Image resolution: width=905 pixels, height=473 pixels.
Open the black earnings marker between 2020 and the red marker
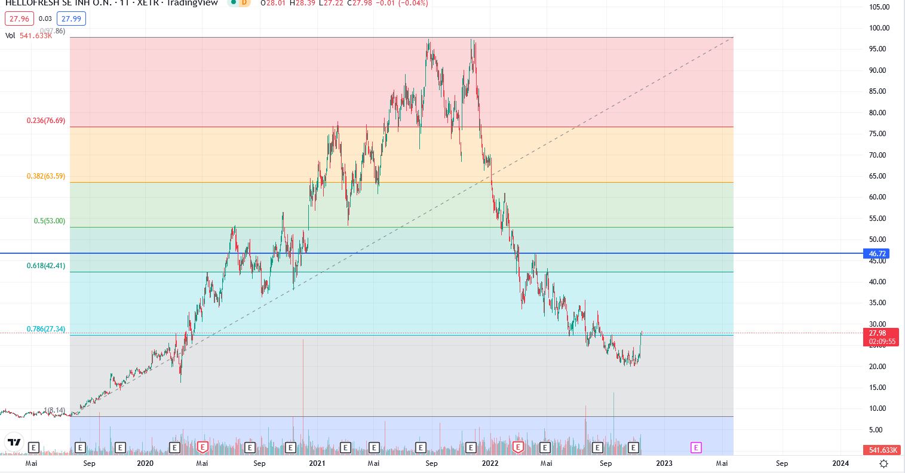tap(175, 447)
